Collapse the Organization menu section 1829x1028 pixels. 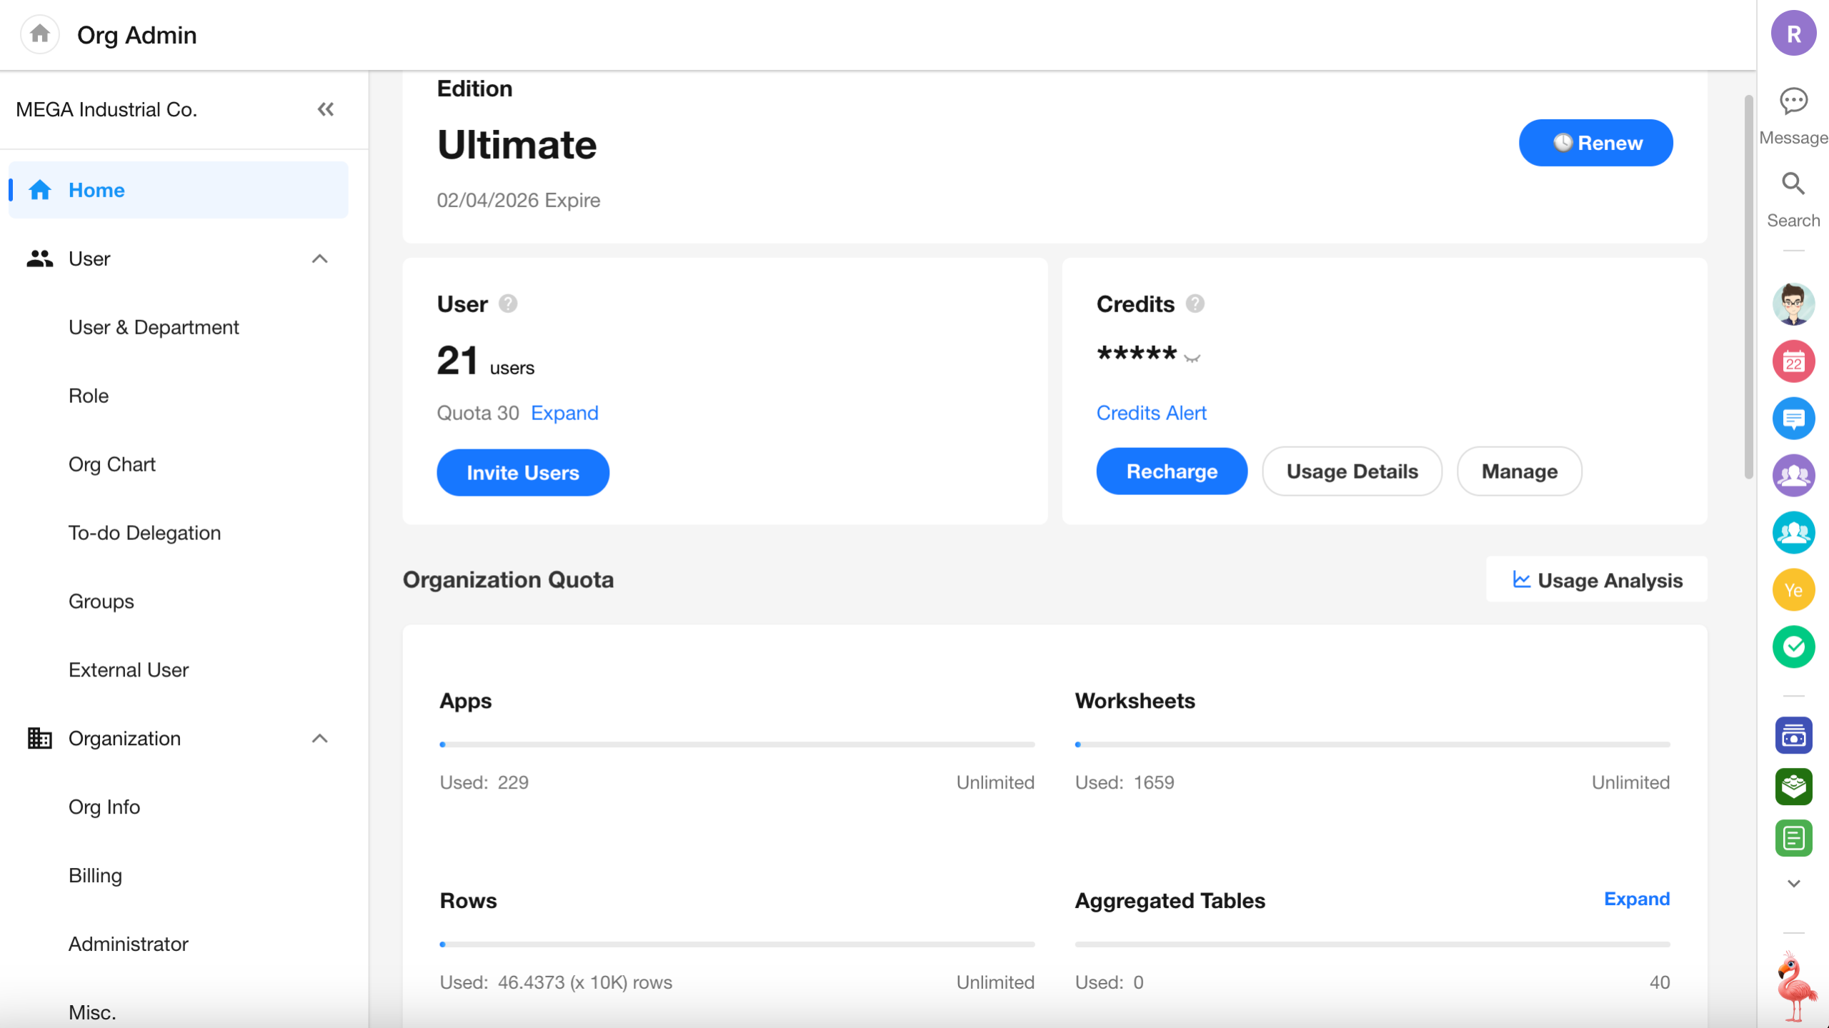(320, 738)
